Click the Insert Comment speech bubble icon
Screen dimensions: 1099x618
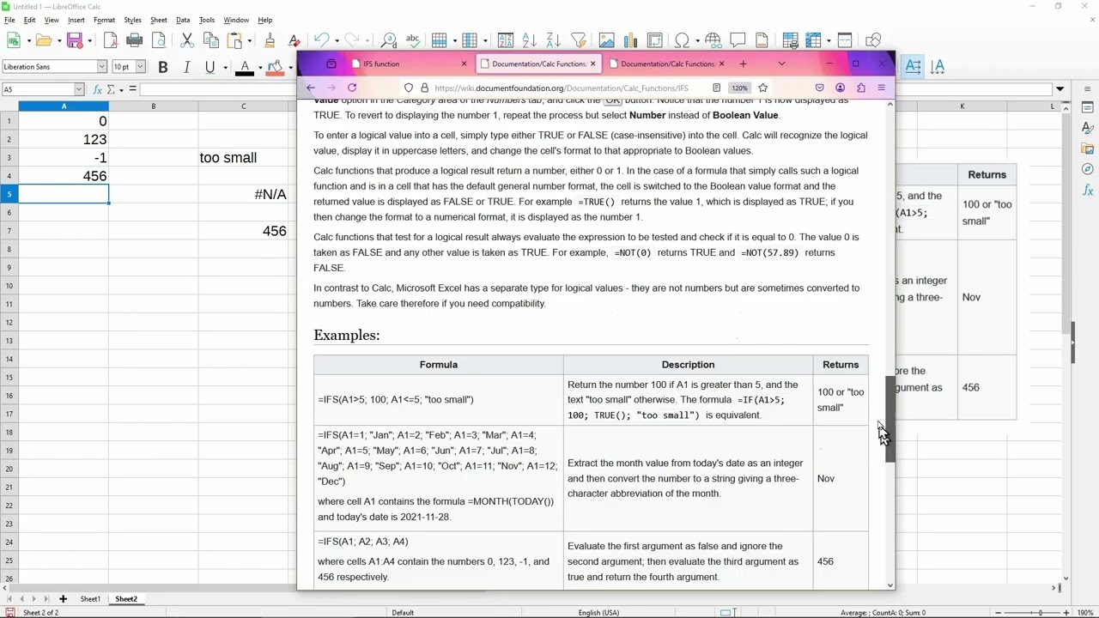(738, 40)
